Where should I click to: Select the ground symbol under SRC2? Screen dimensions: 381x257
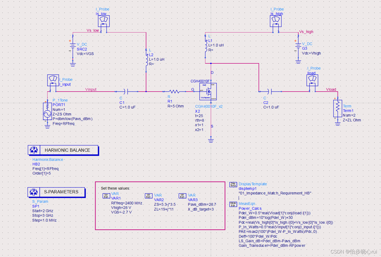click(x=73, y=64)
